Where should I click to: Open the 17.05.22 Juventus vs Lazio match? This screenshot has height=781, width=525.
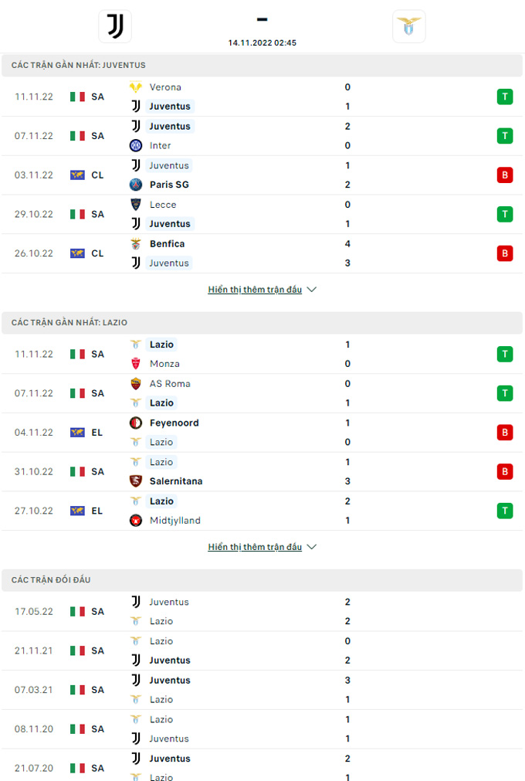[x=262, y=611]
